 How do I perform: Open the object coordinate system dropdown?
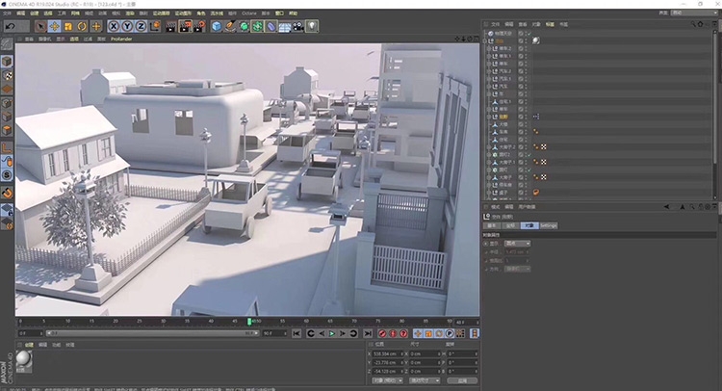(x=388, y=380)
